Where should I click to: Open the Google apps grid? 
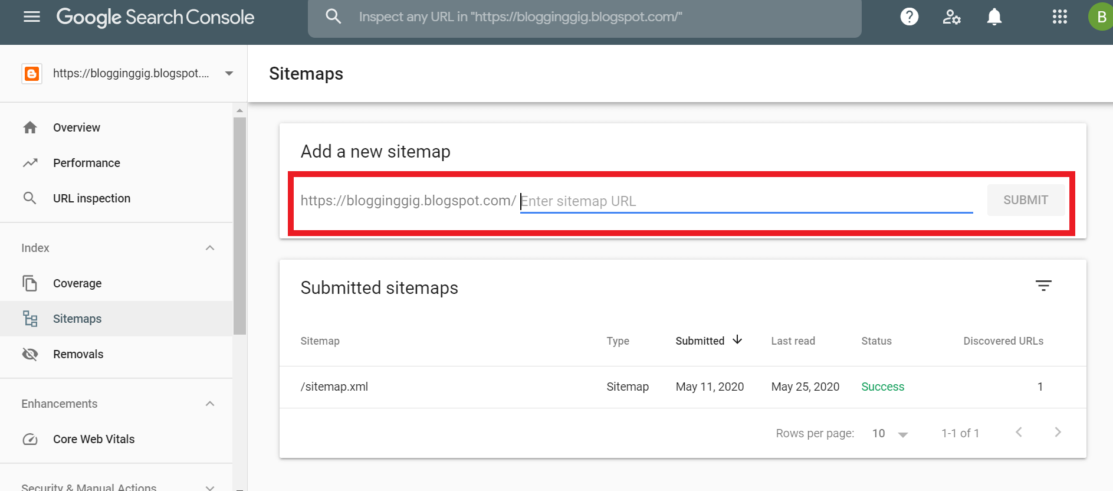tap(1059, 17)
